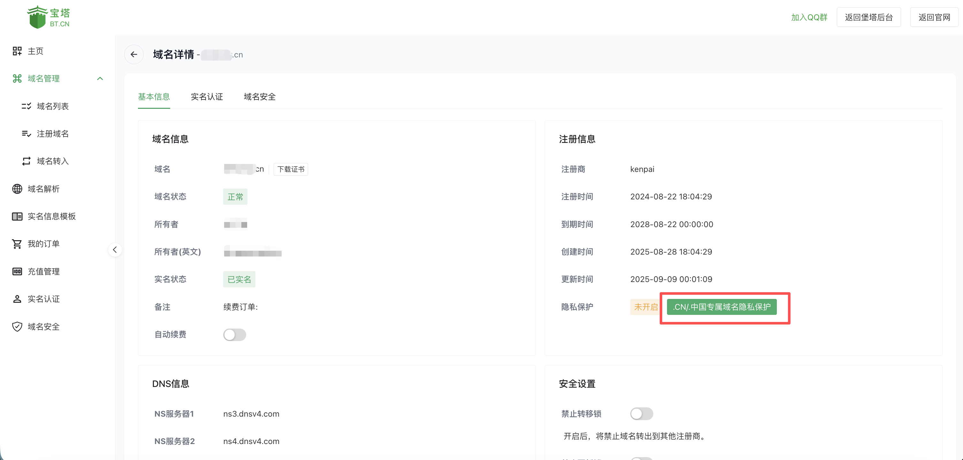This screenshot has width=963, height=460.
Task: Click 返回堡塔后台 to return to backend
Action: click(869, 17)
